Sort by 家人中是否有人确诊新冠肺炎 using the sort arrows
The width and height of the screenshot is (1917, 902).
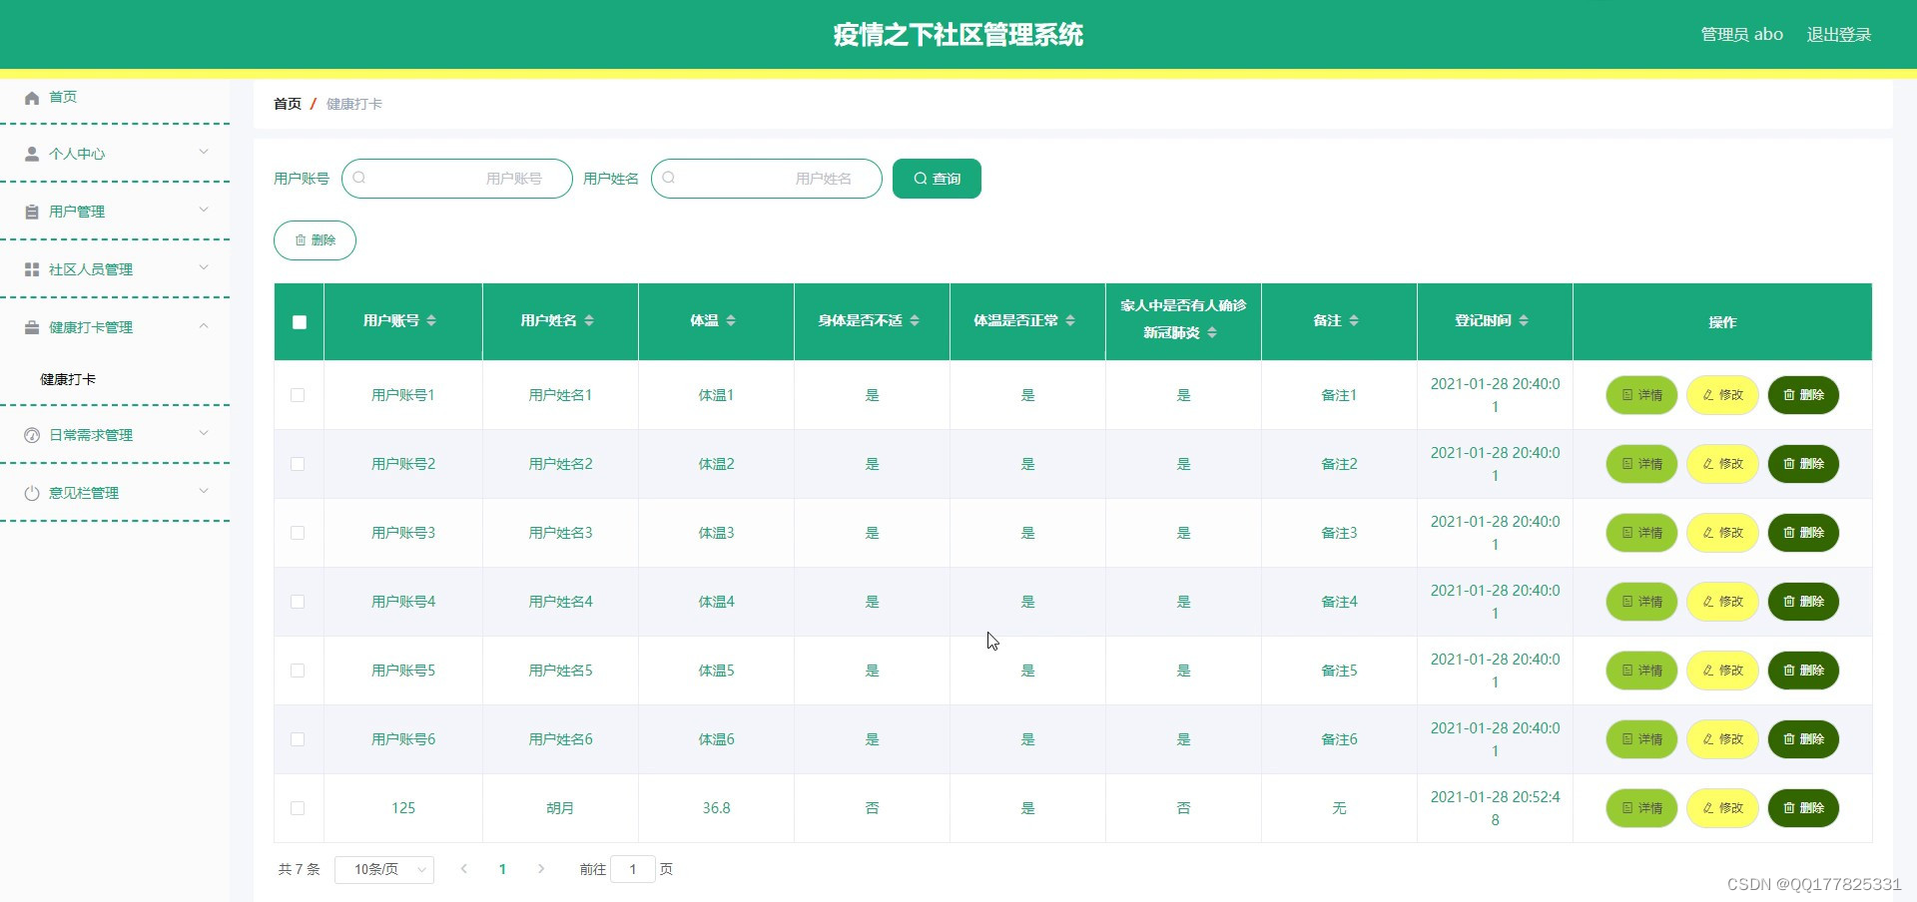pos(1212,332)
